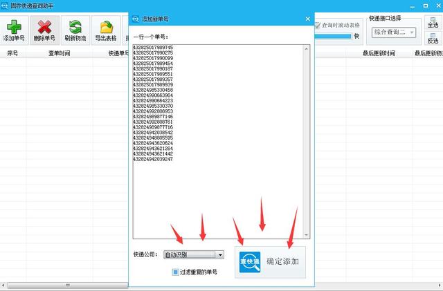Open the 快递公司 自动识别 dropdown
Image resolution: width=443 pixels, height=291 pixels.
pyautogui.click(x=194, y=255)
